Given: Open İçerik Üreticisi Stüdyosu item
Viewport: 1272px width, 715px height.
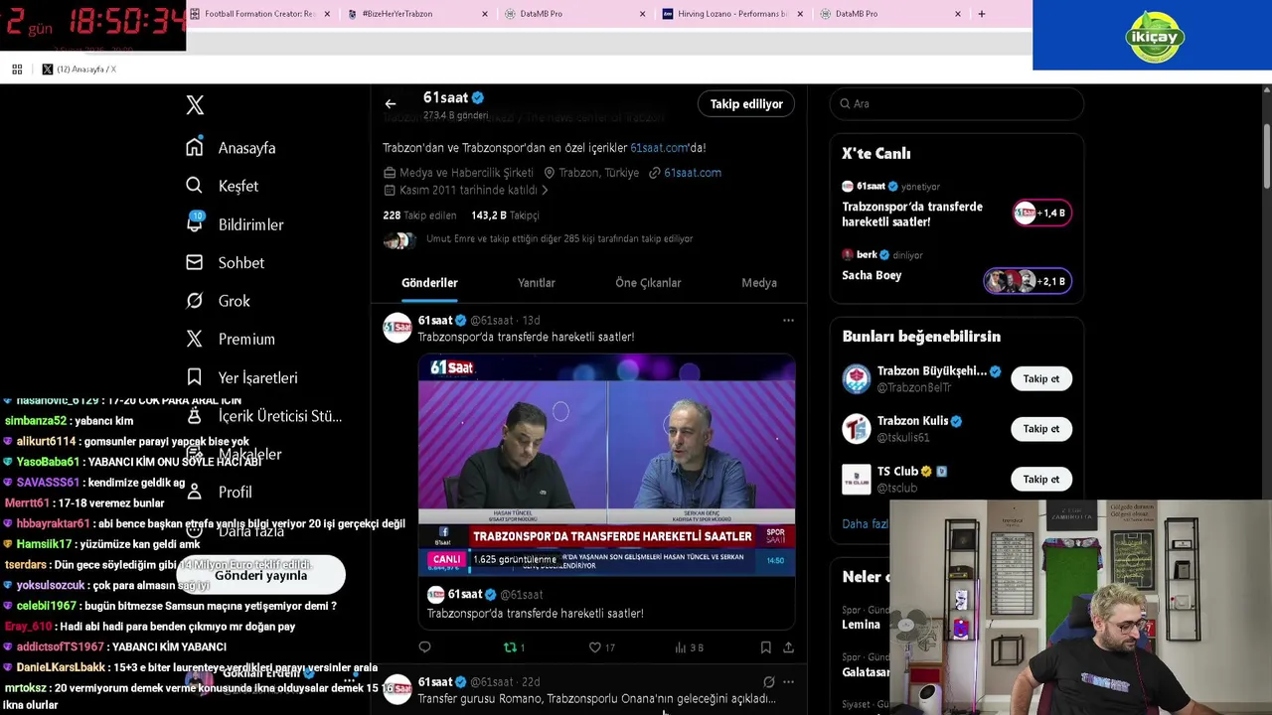Looking at the screenshot, I should tap(264, 416).
